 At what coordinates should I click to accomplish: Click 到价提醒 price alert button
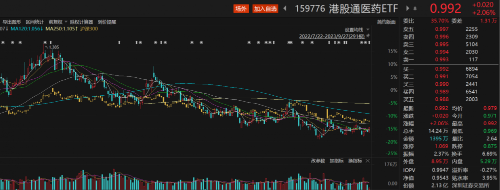click(107, 22)
